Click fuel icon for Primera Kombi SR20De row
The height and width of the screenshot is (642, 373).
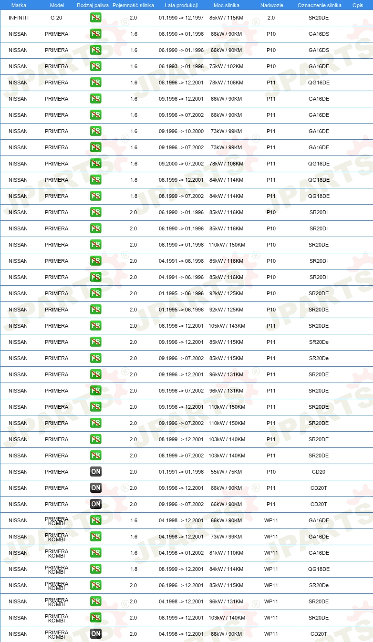[95, 585]
